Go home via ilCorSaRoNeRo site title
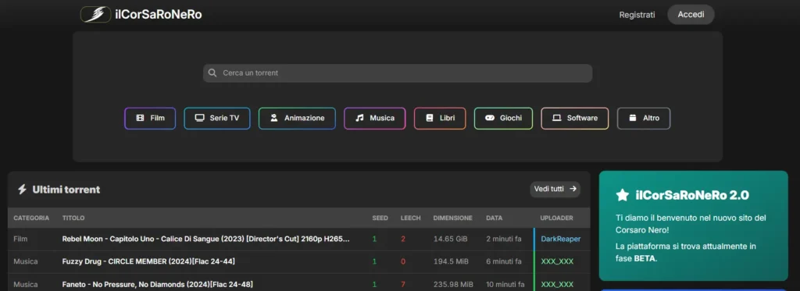 pyautogui.click(x=159, y=15)
